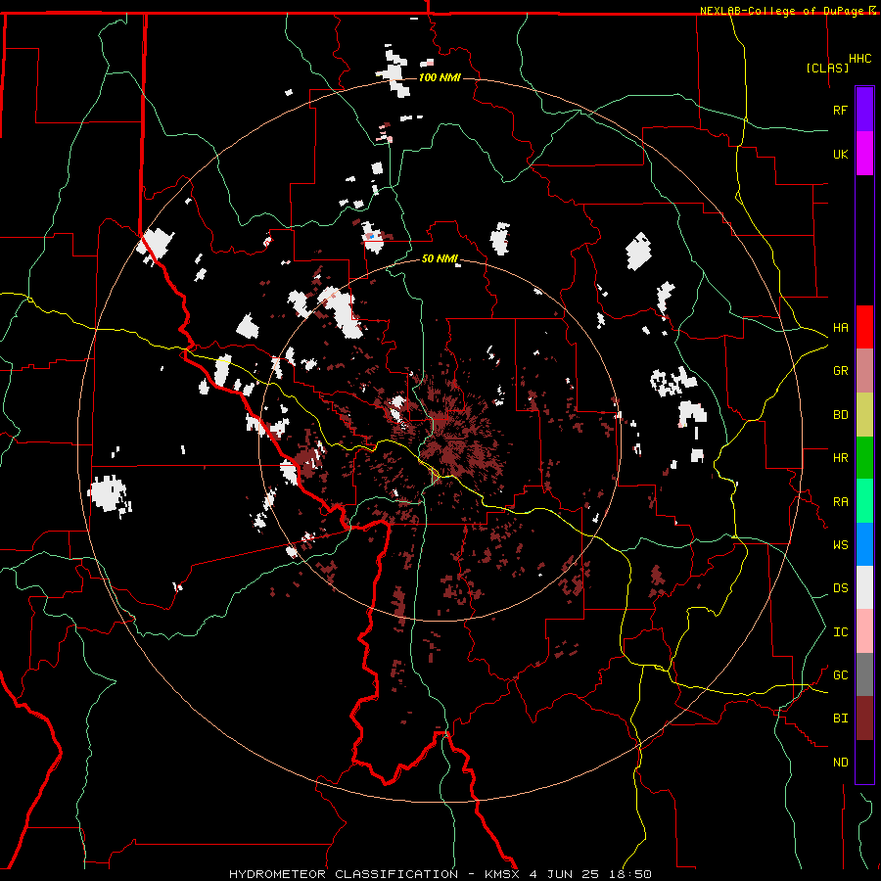Click the IC legend label
Image resolution: width=881 pixels, height=881 pixels.
(x=841, y=632)
